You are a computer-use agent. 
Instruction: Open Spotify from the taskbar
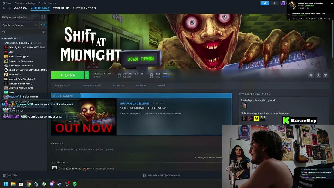tap(75, 184)
